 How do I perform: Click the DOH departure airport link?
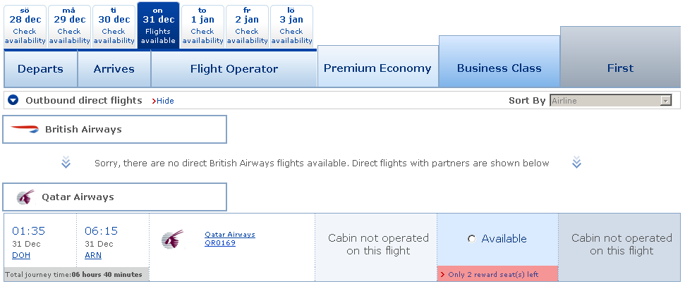coord(21,255)
